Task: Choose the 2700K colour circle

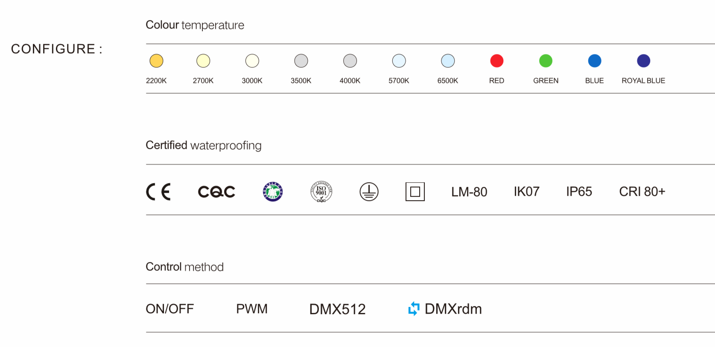Action: point(203,61)
